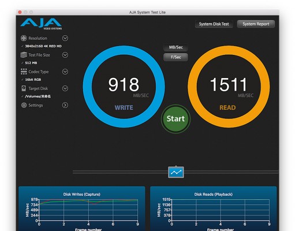Image resolution: width=295 pixels, height=231 pixels.
Task: Click the 918 write speed reading
Action: [x=124, y=84]
